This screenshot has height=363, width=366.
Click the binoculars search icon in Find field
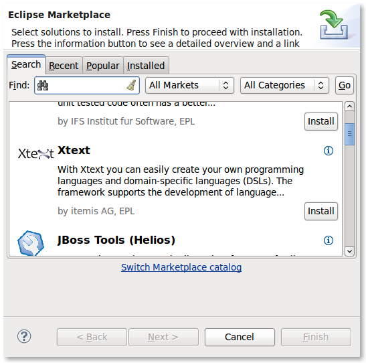coord(43,85)
